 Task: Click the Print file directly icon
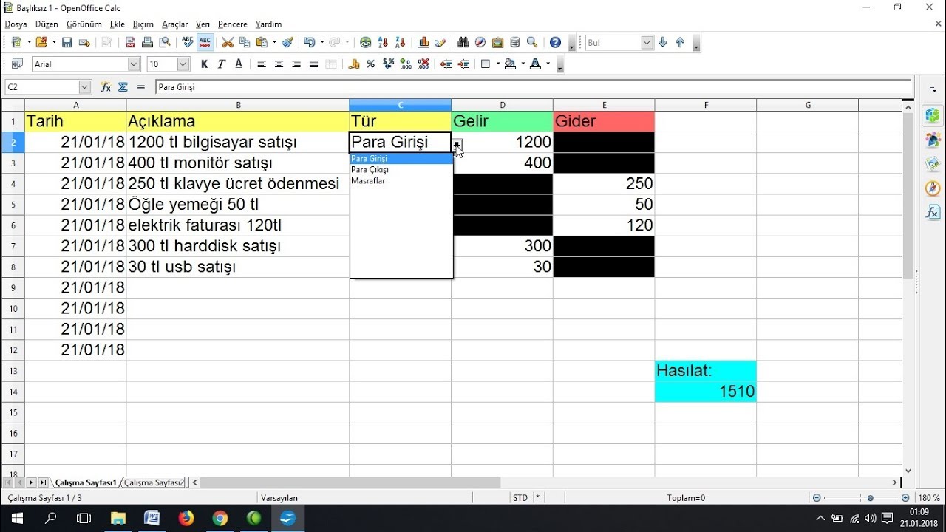click(x=147, y=43)
